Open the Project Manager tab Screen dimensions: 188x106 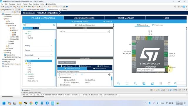coord(125,18)
